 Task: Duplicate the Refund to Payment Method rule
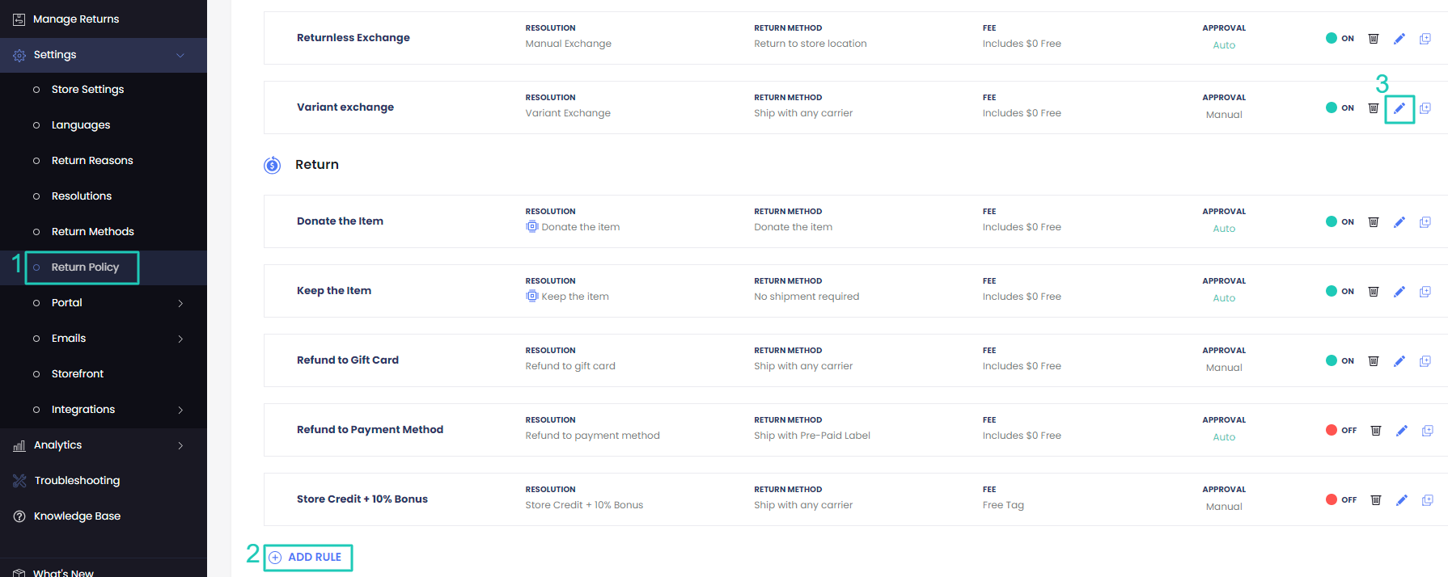1427,431
